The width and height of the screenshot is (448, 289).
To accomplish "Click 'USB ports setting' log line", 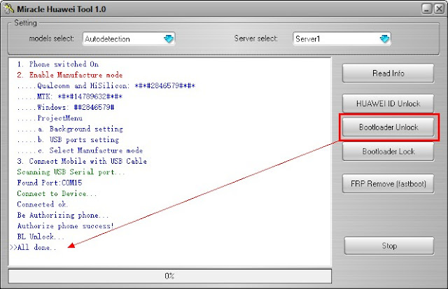I will pyautogui.click(x=68, y=140).
